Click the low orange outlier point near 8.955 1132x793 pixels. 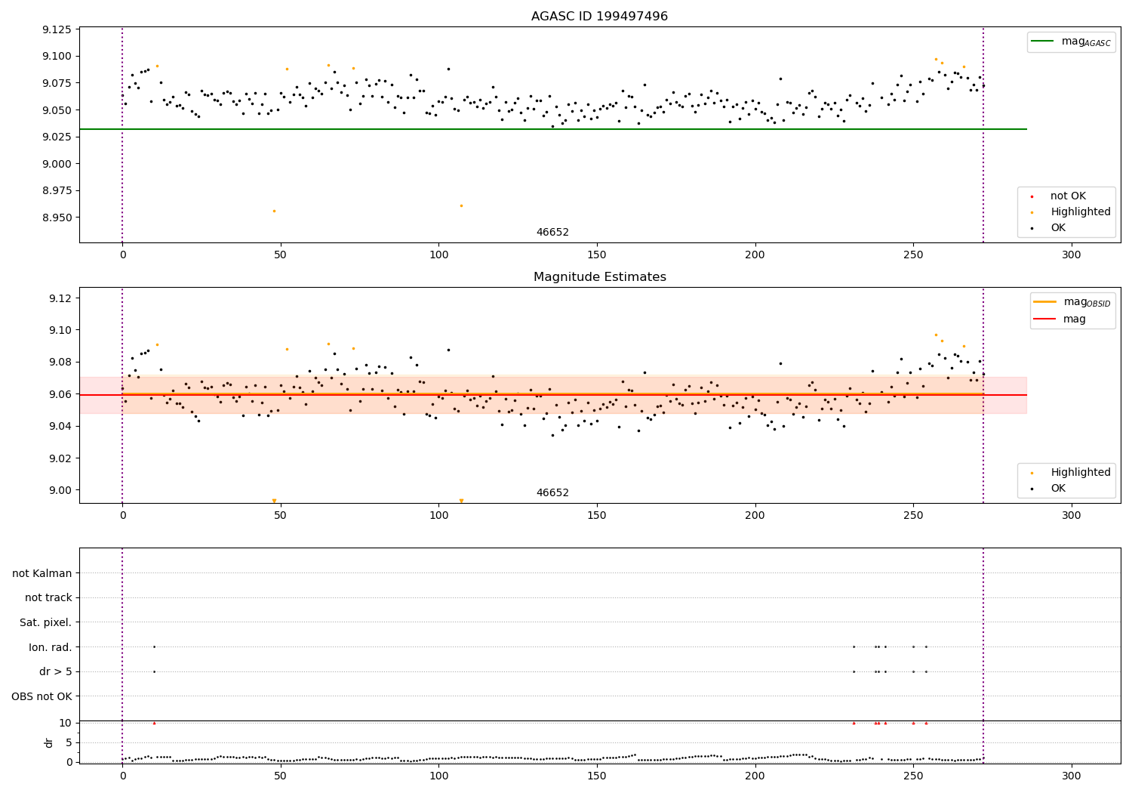274,211
